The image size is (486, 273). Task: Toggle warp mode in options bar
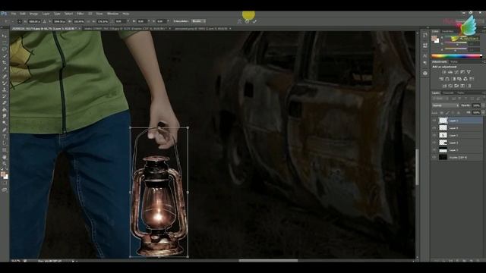239,21
